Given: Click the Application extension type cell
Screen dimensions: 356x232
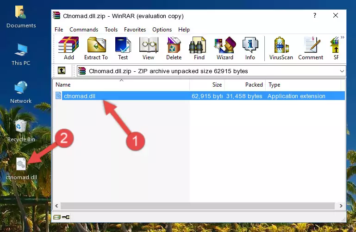Looking at the screenshot, I should (296, 96).
